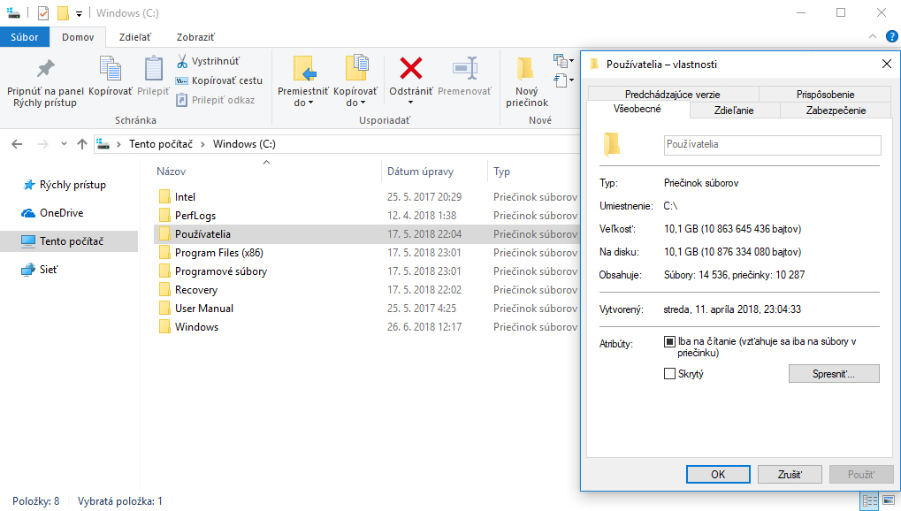901x511 pixels.
Task: Click the Premiestniť do move icon
Action: (302, 69)
